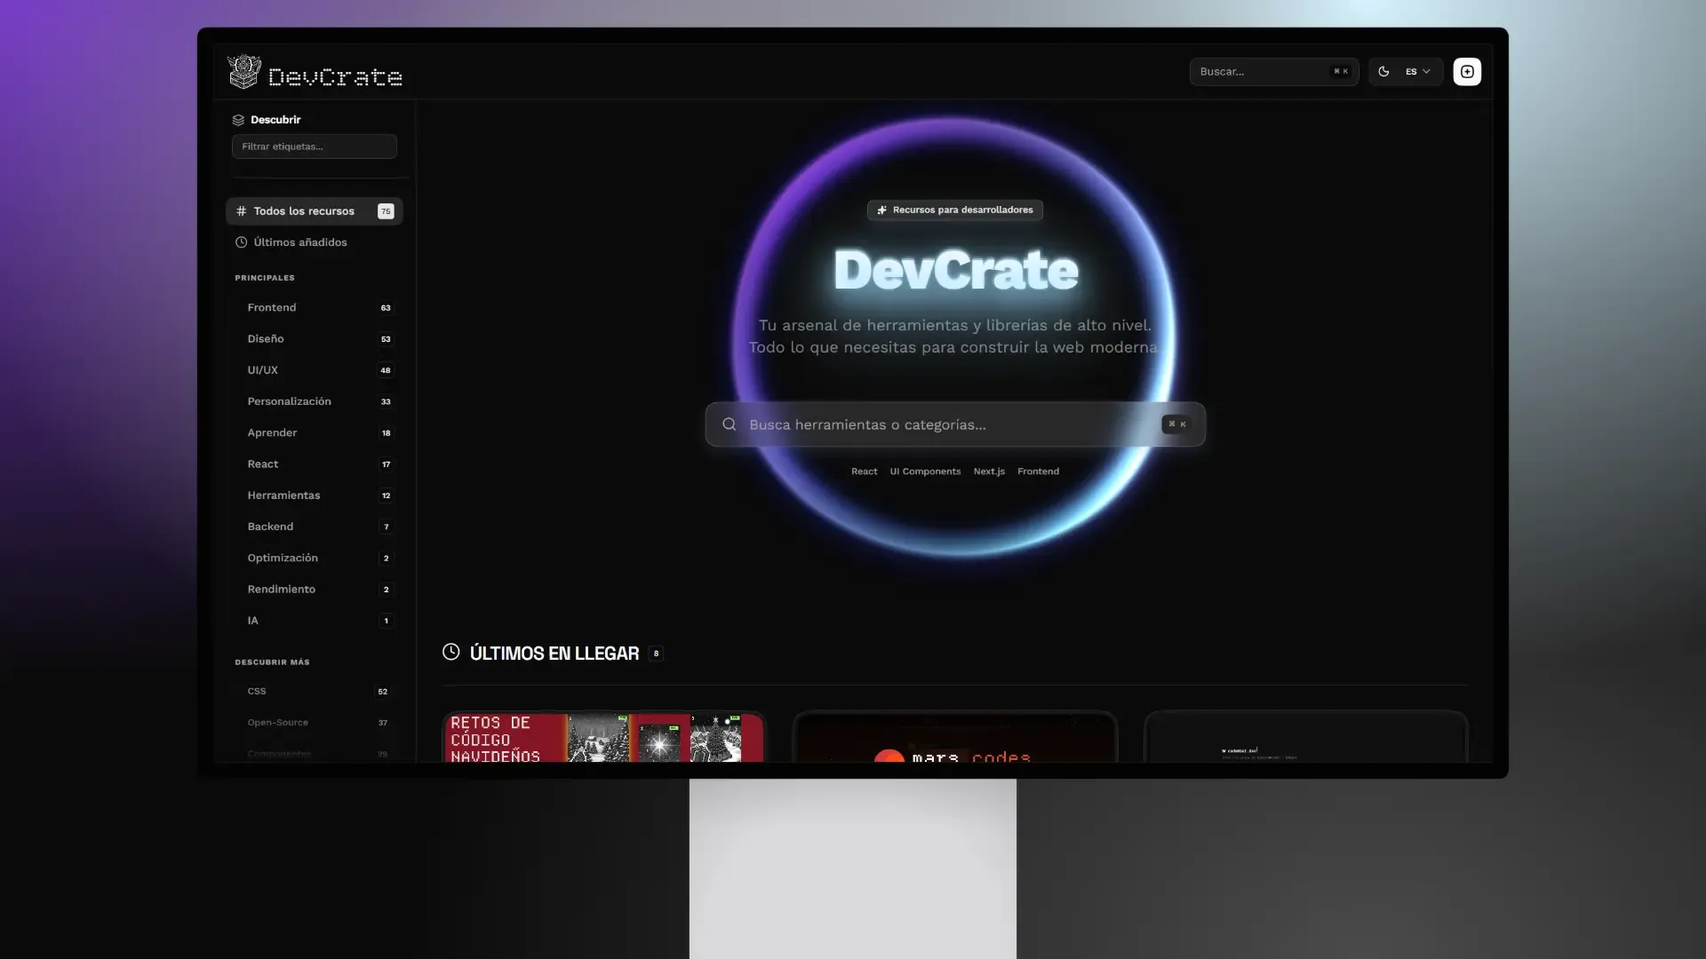Select the Descubrir layers icon

[238, 119]
